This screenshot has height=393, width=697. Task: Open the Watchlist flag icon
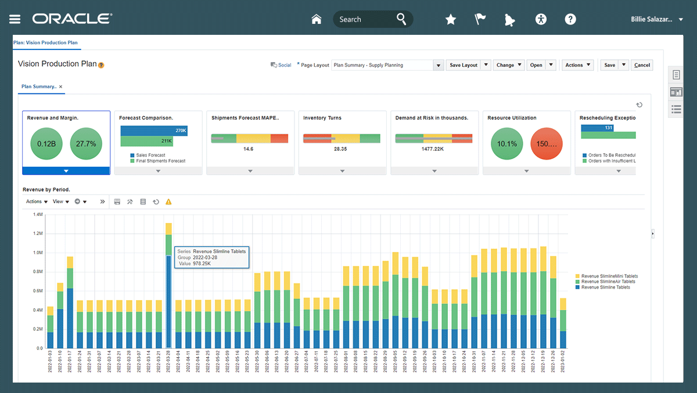480,19
